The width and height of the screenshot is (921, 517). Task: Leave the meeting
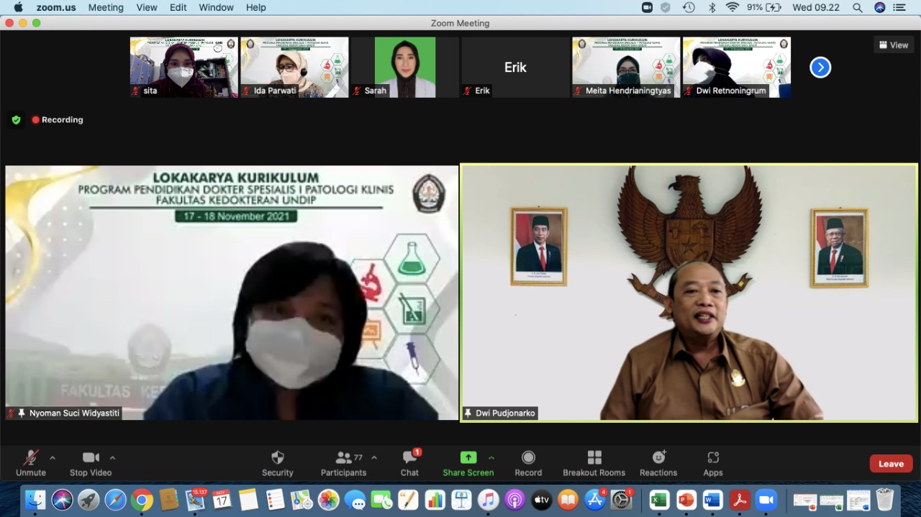coord(891,464)
